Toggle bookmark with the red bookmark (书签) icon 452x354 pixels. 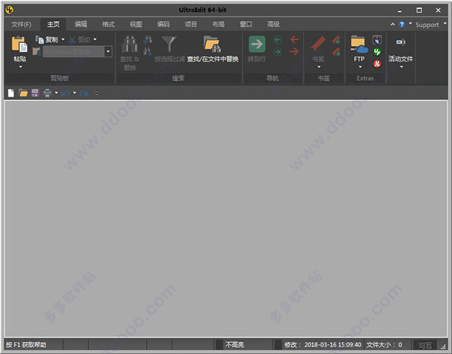pos(318,44)
